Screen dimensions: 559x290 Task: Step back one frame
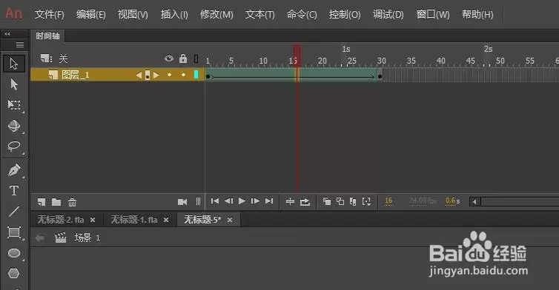[x=228, y=201]
